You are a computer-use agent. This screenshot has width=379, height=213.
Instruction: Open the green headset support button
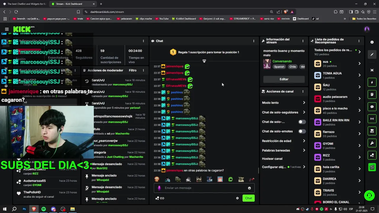pos(369,196)
